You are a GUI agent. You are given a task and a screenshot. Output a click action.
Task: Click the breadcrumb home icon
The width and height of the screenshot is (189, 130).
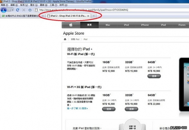tap(65, 39)
